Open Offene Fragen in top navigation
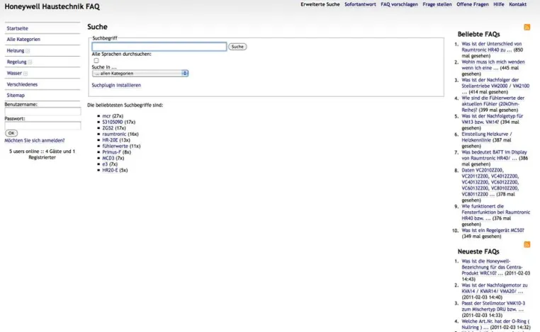 click(x=473, y=4)
